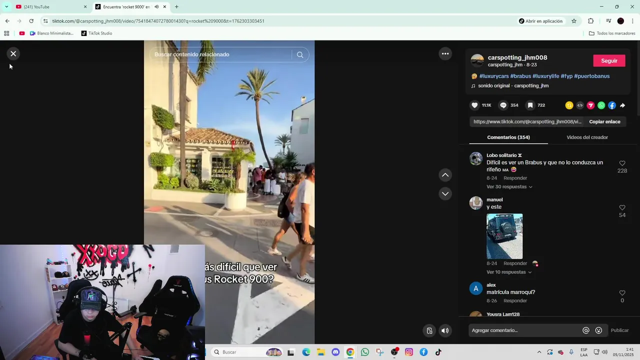Repost the video with yellow icon
The image size is (640, 360).
tap(569, 105)
